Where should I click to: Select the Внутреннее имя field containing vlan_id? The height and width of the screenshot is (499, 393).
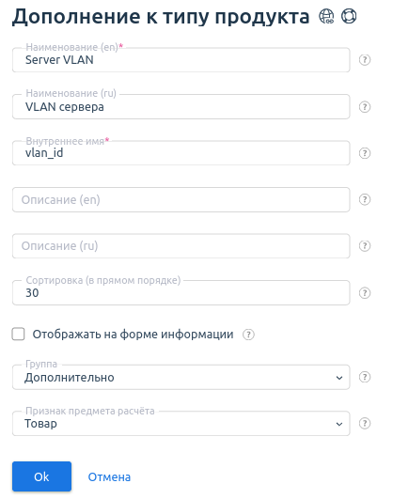pos(181,153)
